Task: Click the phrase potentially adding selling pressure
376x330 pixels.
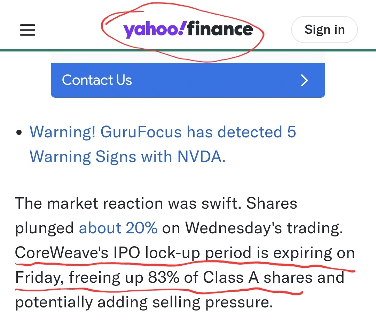Action: point(144,303)
